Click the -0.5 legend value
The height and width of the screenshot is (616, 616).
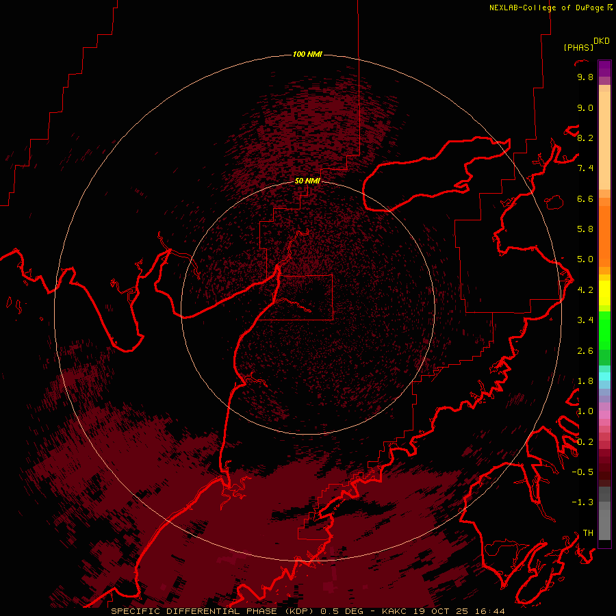click(582, 472)
